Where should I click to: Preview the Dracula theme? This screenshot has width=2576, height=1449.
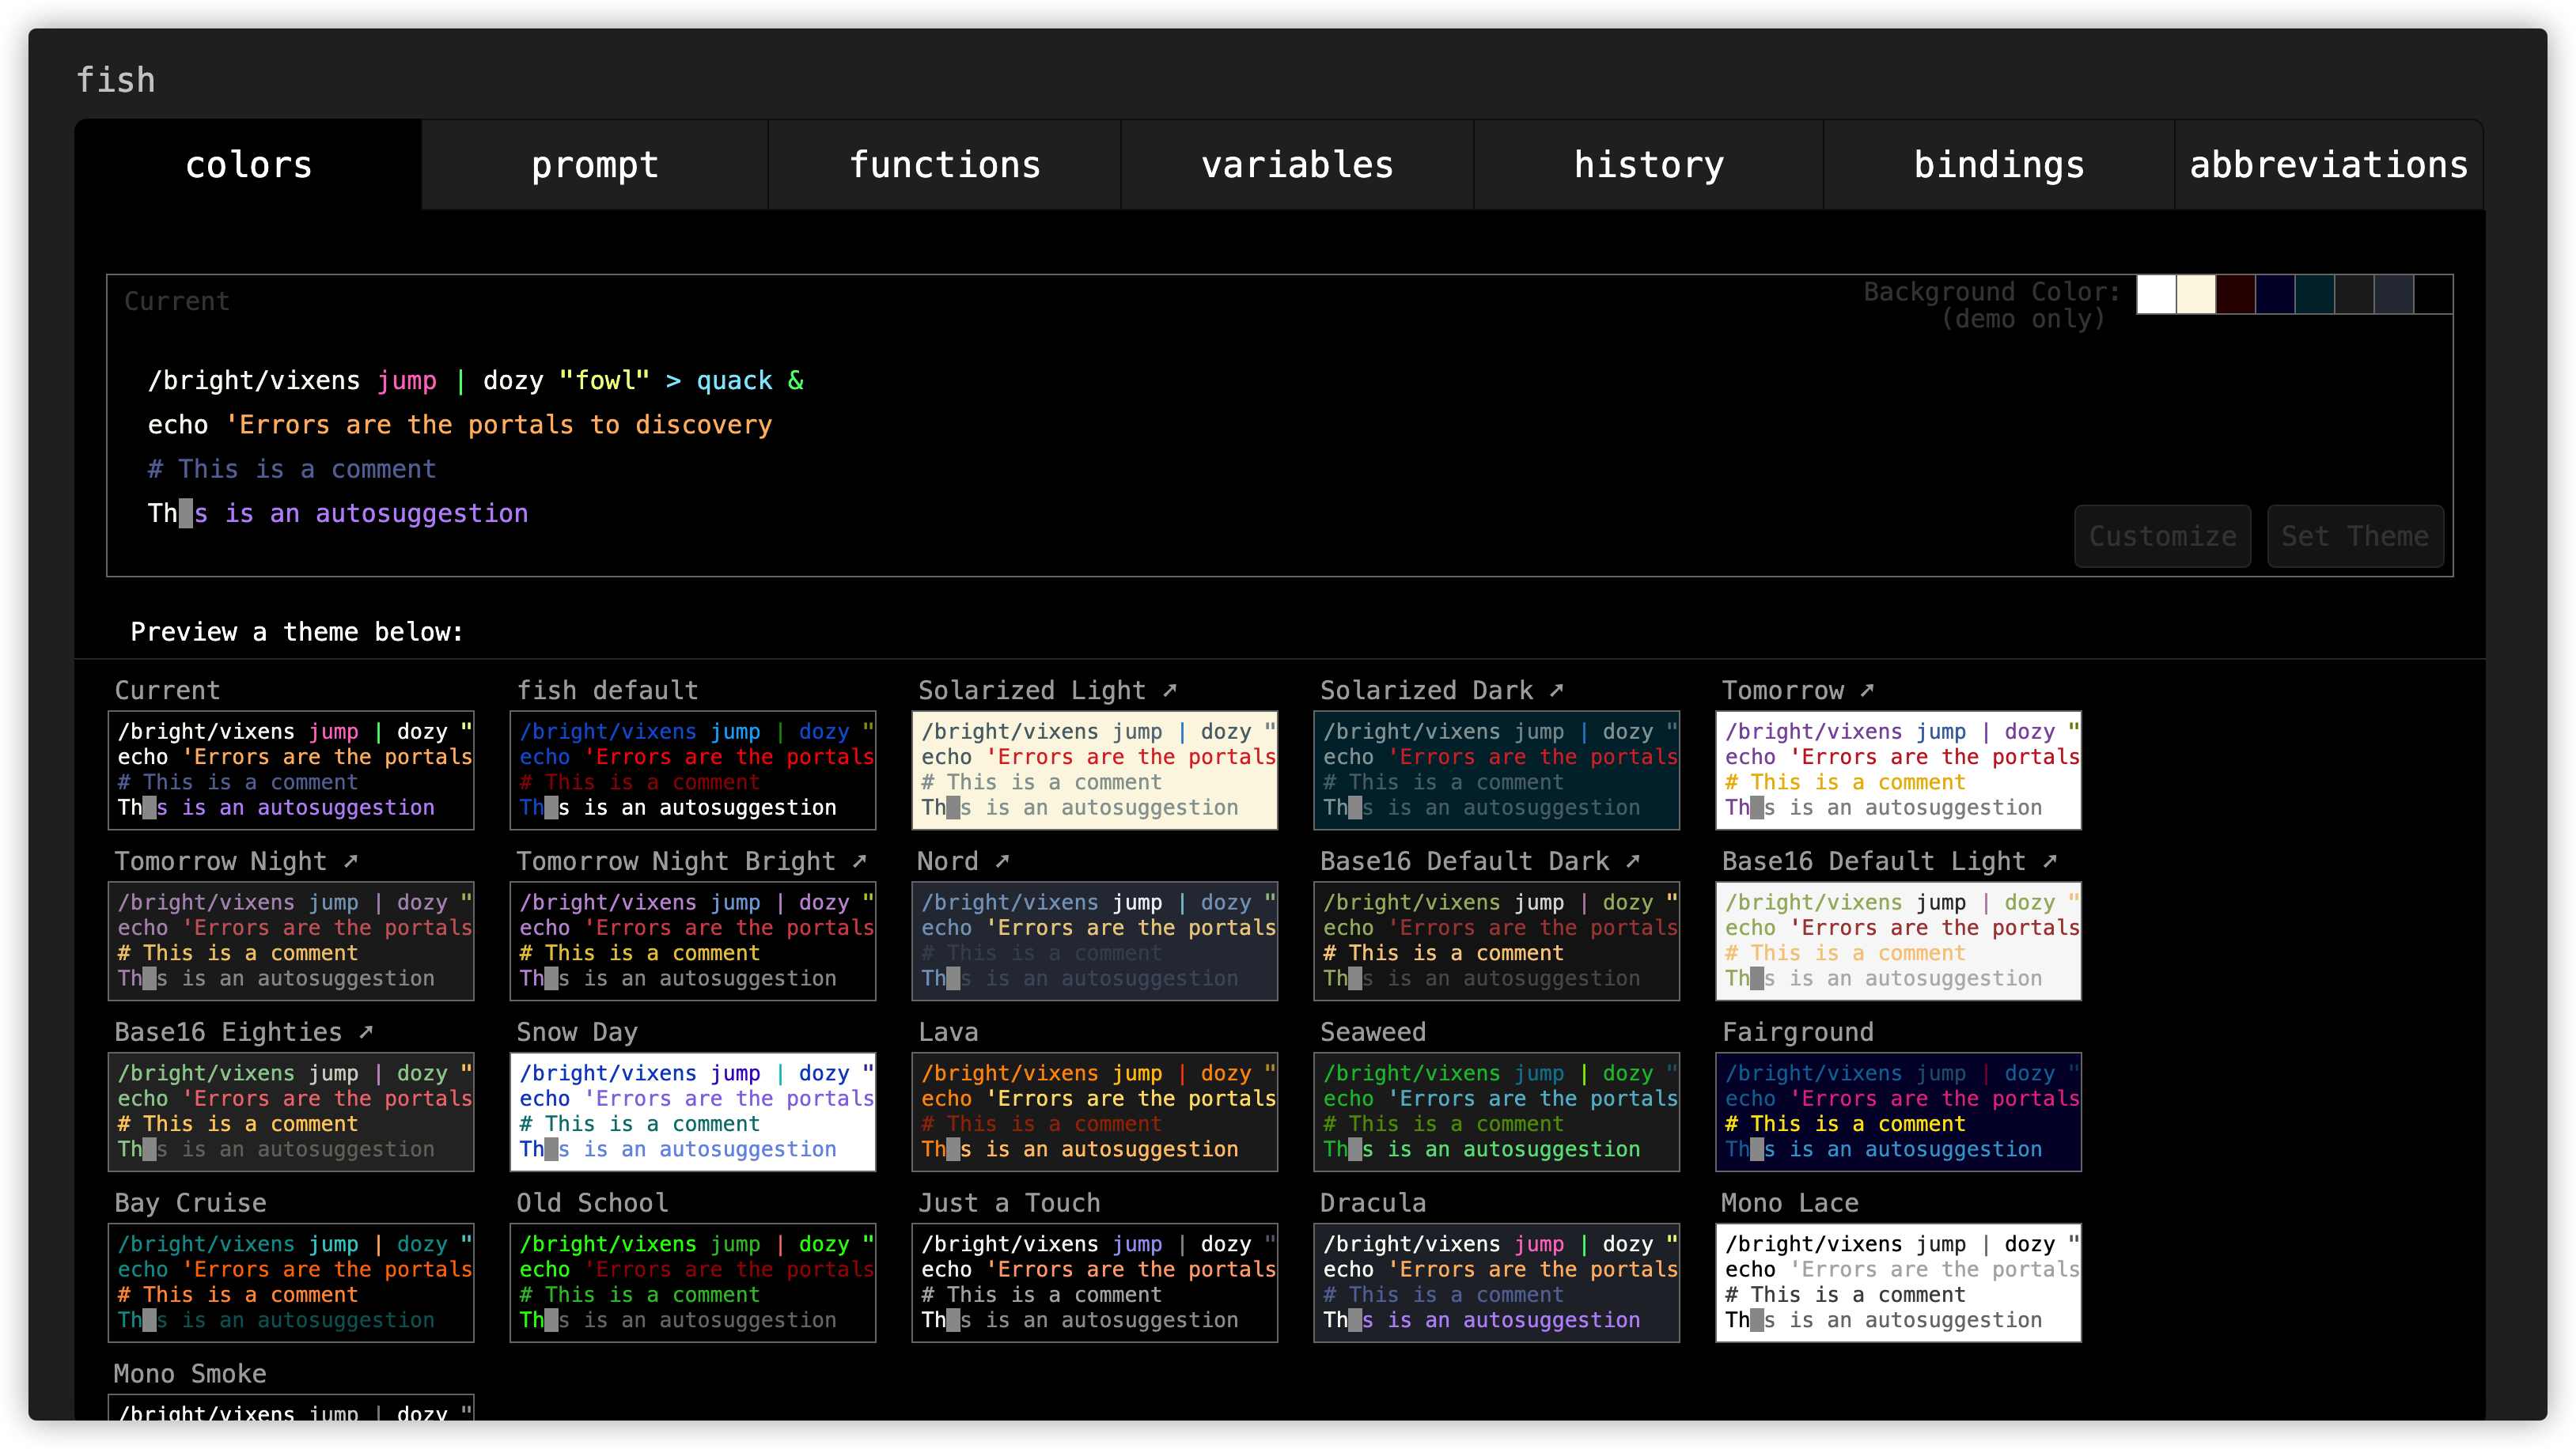tap(1497, 1283)
